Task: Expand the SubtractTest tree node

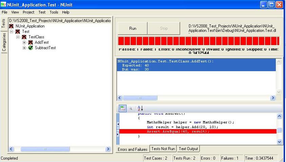Action: (24, 48)
